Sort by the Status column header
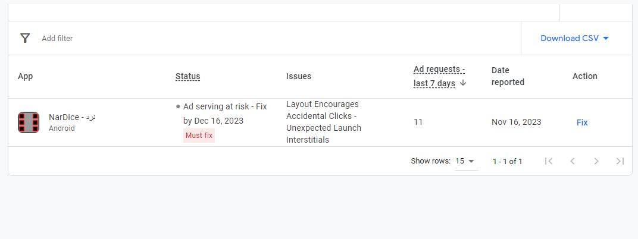 click(188, 77)
